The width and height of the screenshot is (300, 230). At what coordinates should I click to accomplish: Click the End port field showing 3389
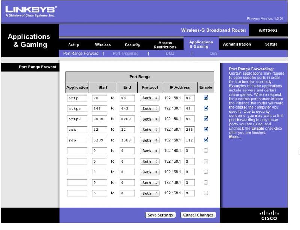[x=127, y=140]
